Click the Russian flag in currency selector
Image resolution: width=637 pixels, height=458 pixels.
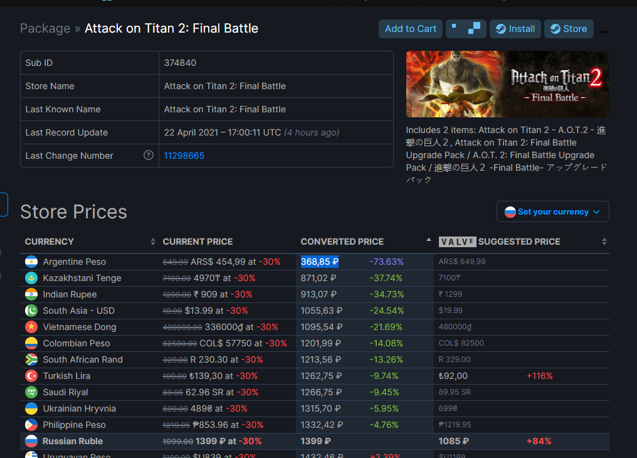[x=510, y=211]
